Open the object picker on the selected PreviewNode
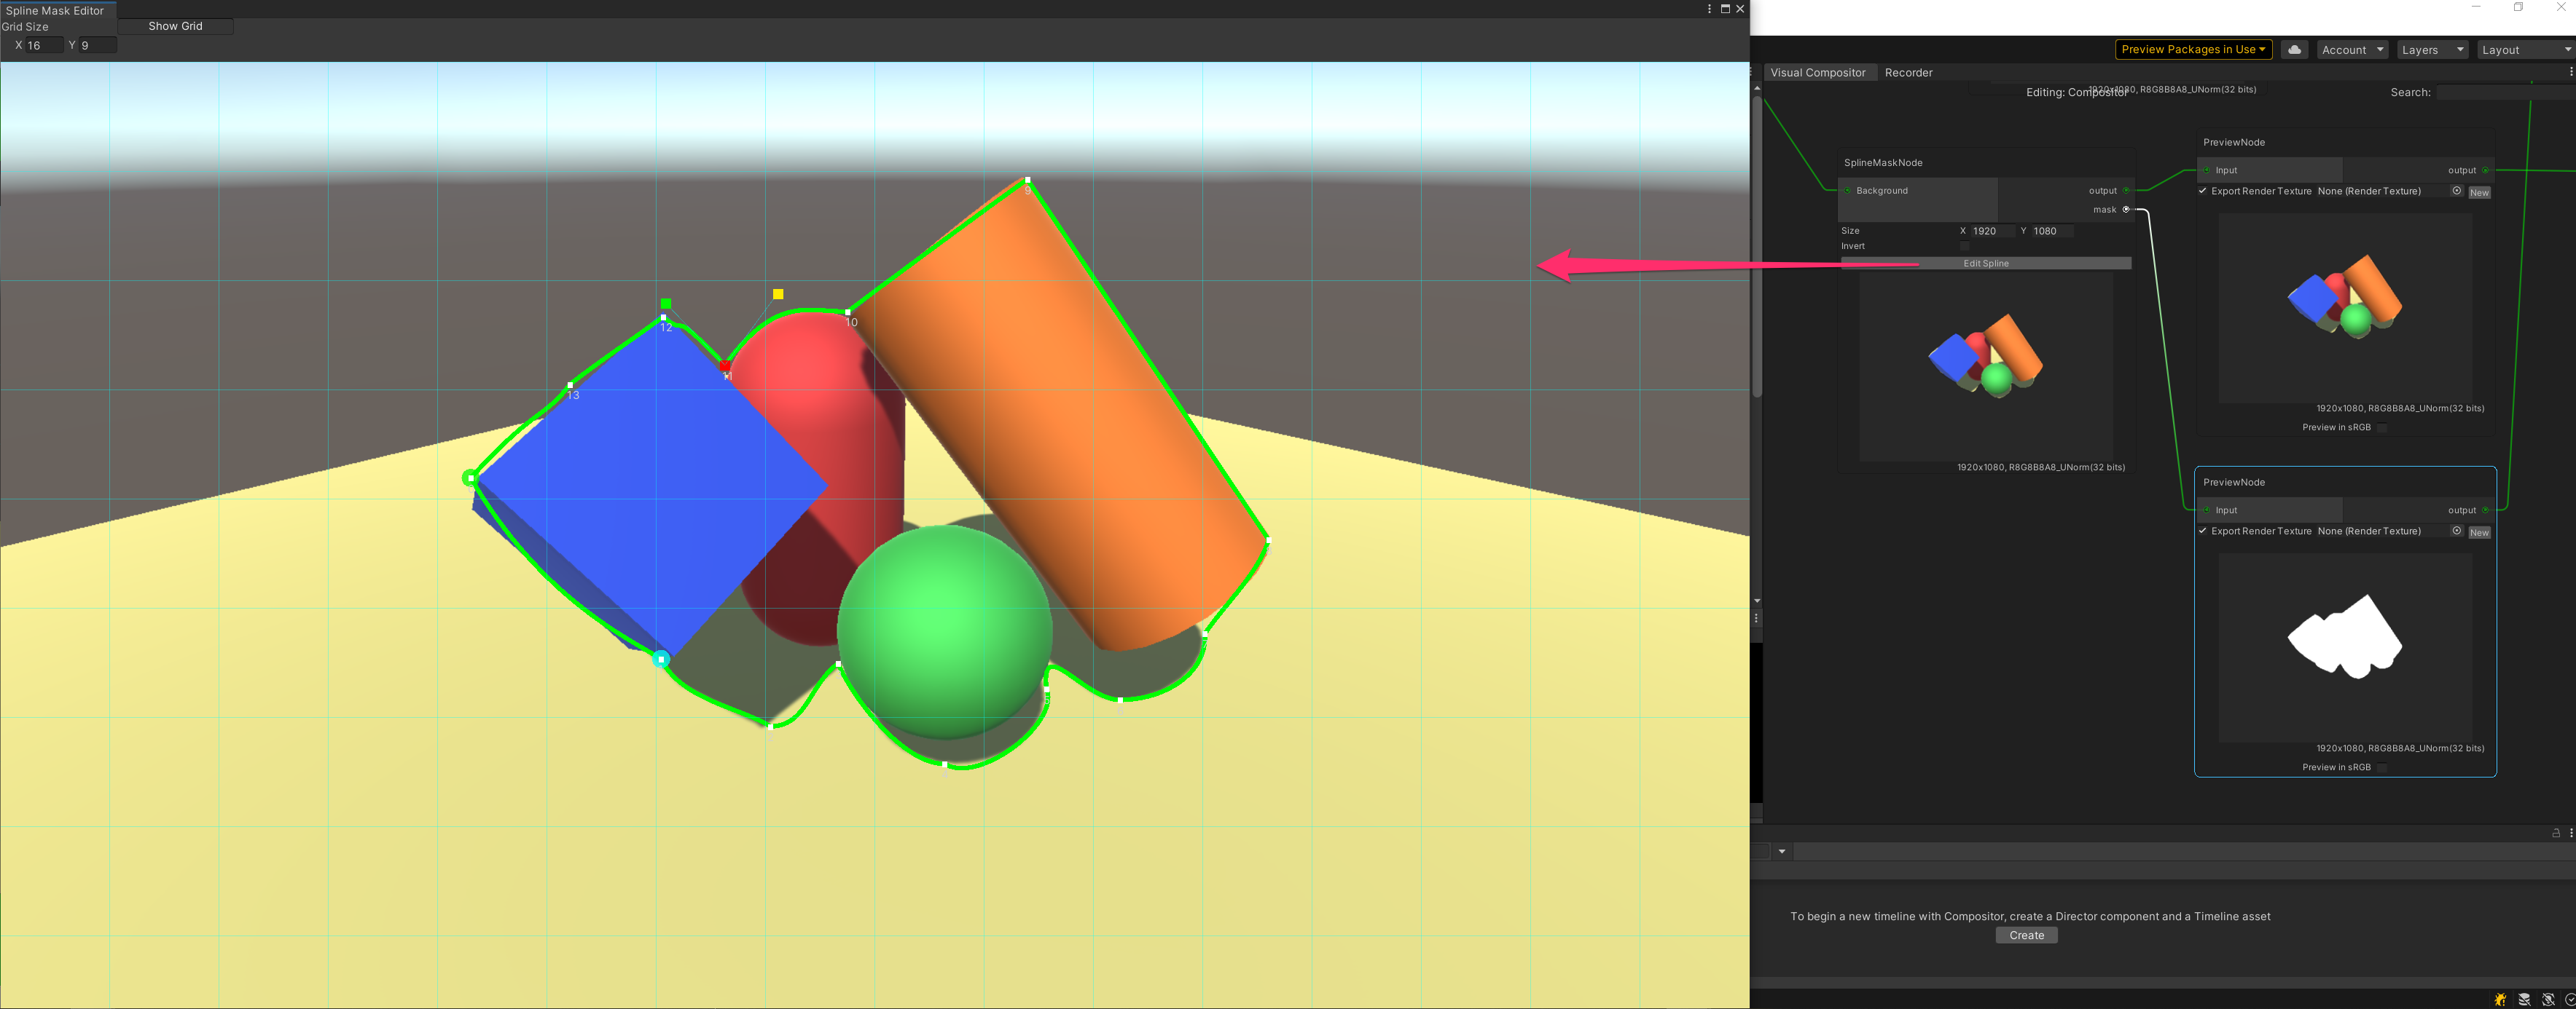This screenshot has height=1009, width=2576. click(2456, 531)
